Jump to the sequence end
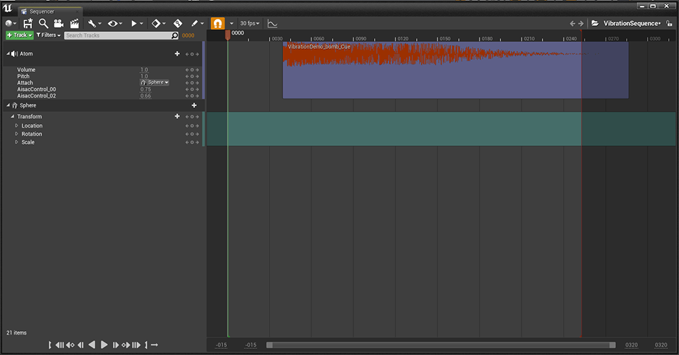Viewport: 679px width, 355px height. pyautogui.click(x=136, y=345)
